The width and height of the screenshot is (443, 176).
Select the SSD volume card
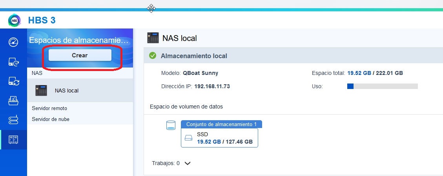pyautogui.click(x=219, y=138)
